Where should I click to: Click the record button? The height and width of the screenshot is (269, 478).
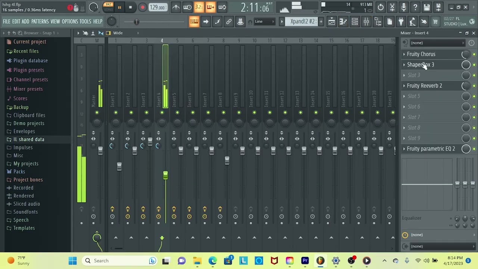point(142,7)
